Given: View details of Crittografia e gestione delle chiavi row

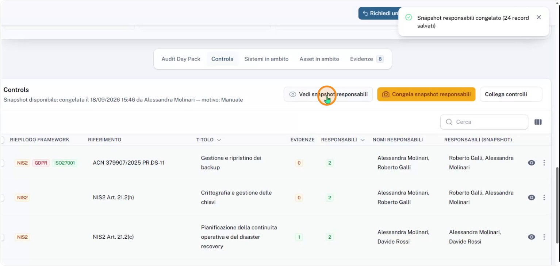Looking at the screenshot, I should coord(532,197).
